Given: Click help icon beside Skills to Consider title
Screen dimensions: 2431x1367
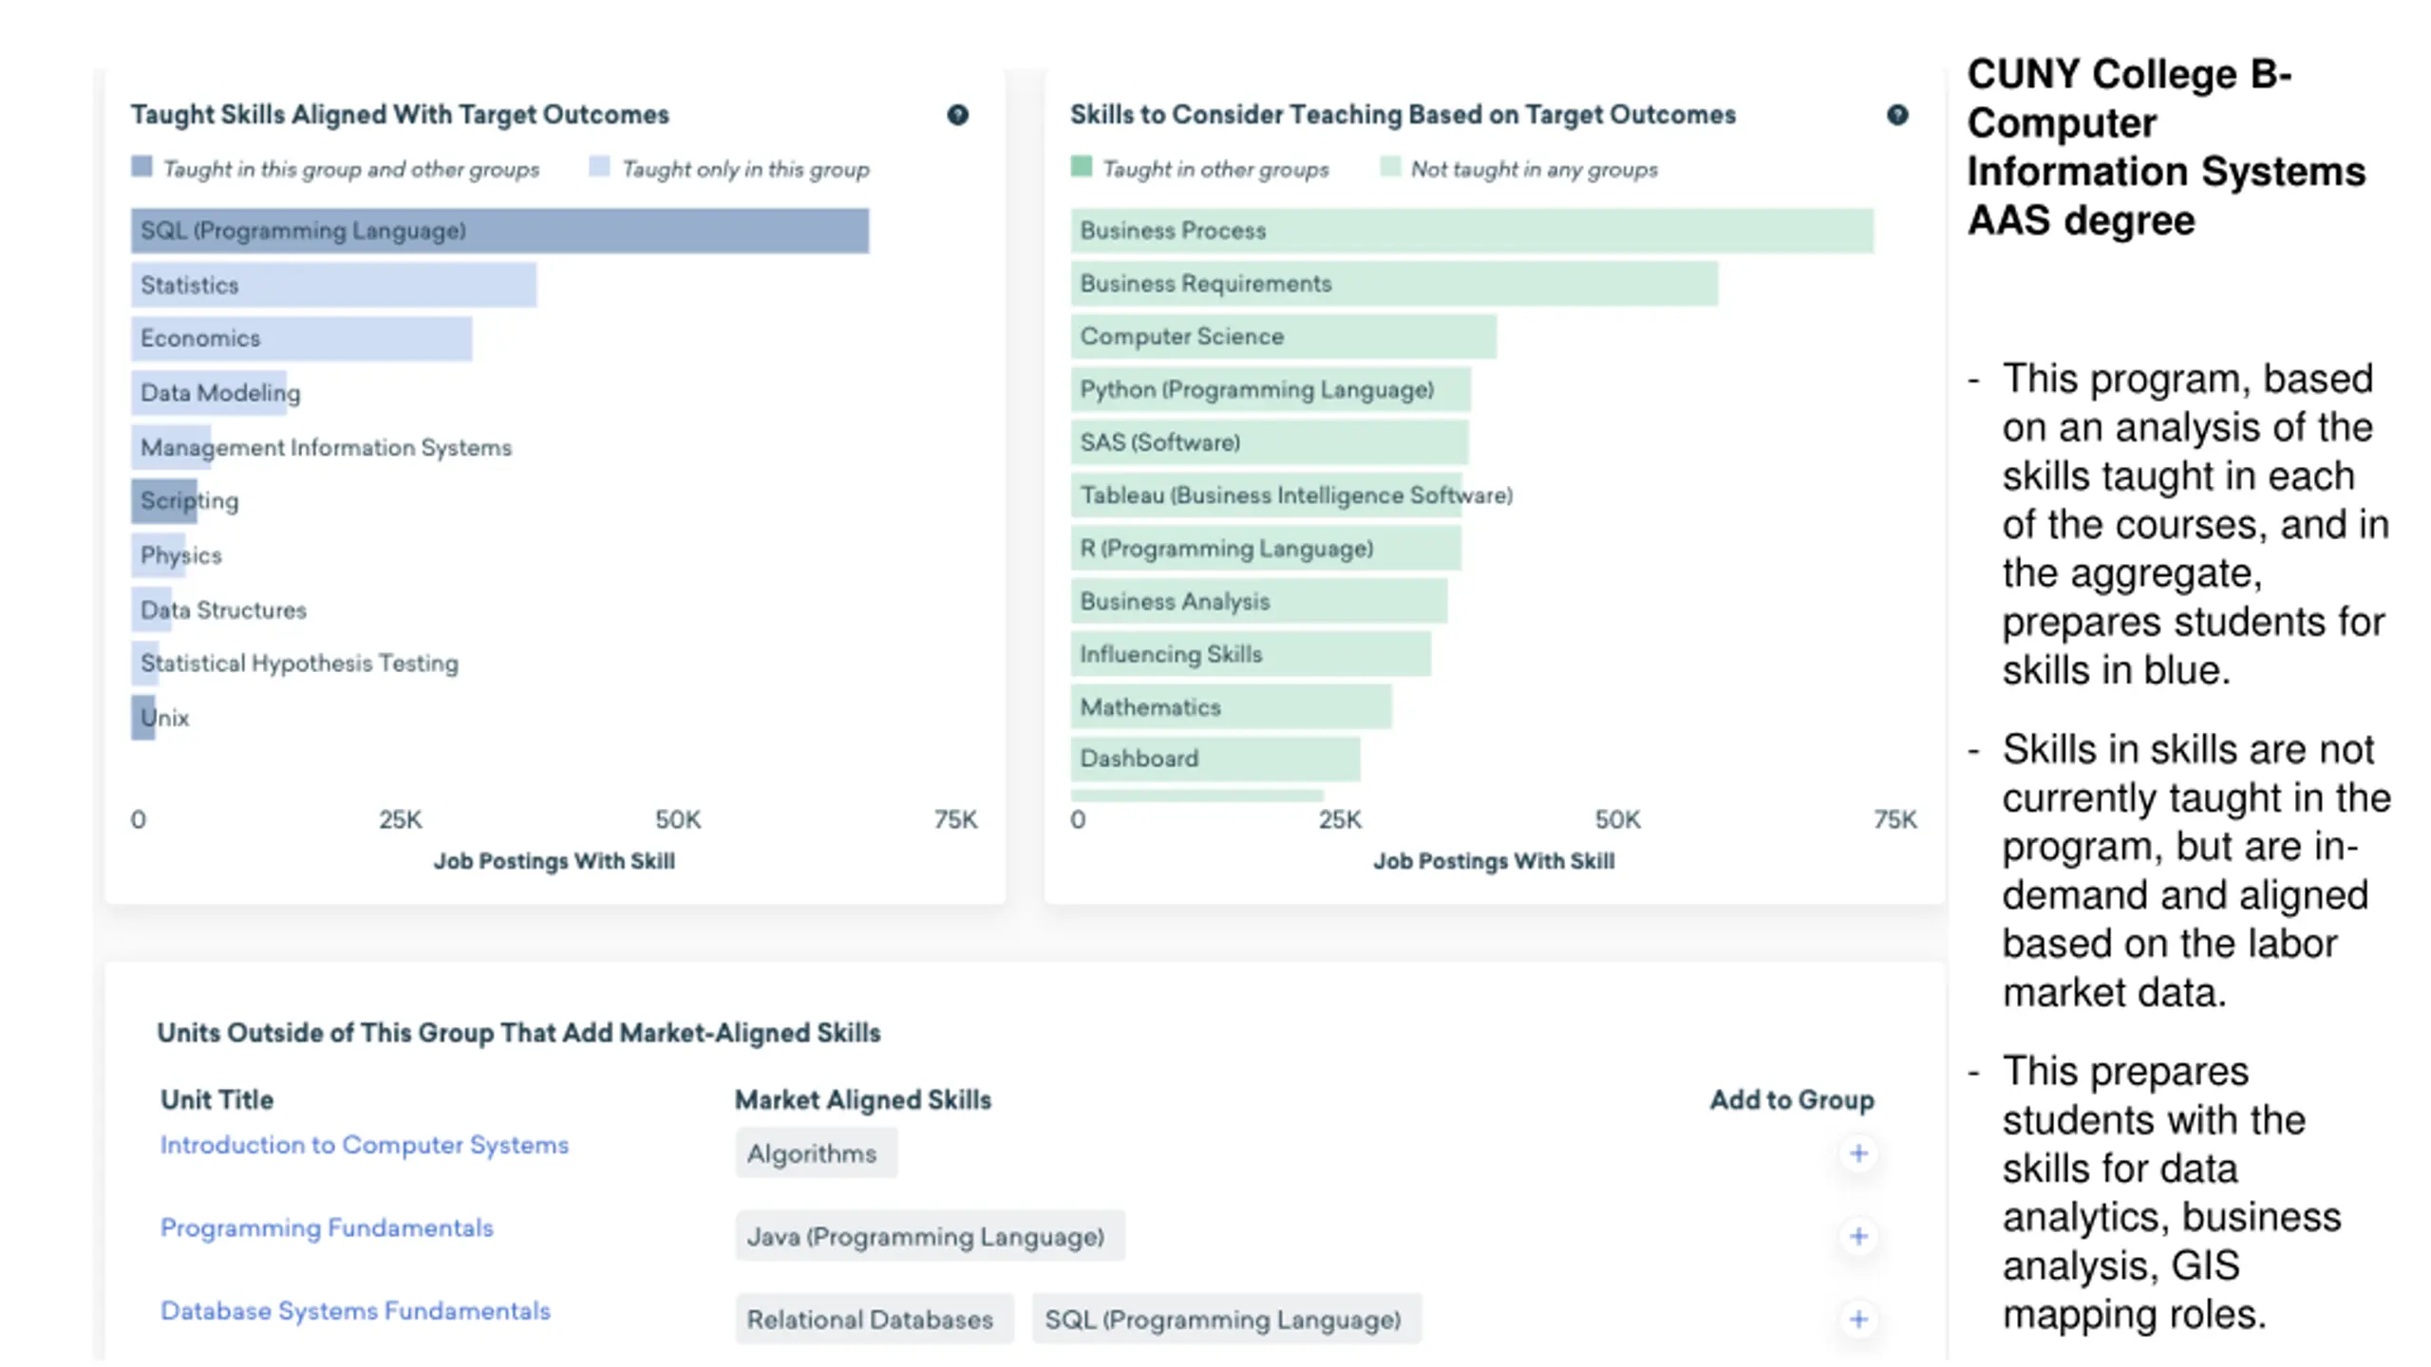Looking at the screenshot, I should (1896, 115).
